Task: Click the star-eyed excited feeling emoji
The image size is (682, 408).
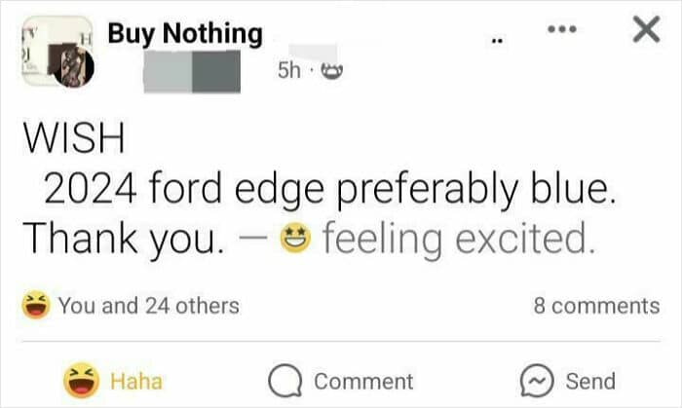Action: click(295, 239)
